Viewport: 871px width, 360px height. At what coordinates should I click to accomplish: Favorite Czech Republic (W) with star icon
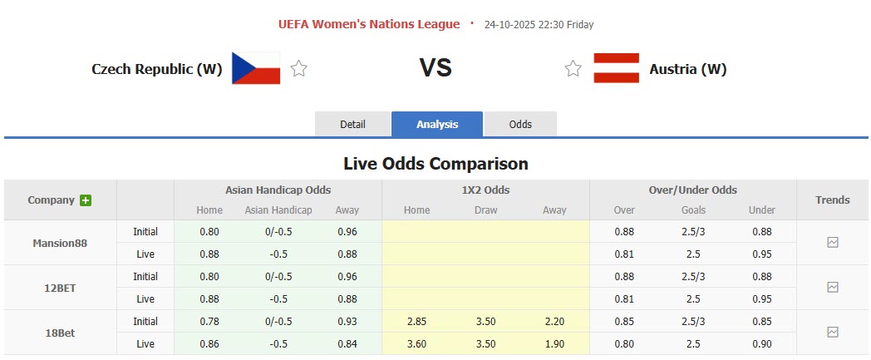tap(299, 69)
